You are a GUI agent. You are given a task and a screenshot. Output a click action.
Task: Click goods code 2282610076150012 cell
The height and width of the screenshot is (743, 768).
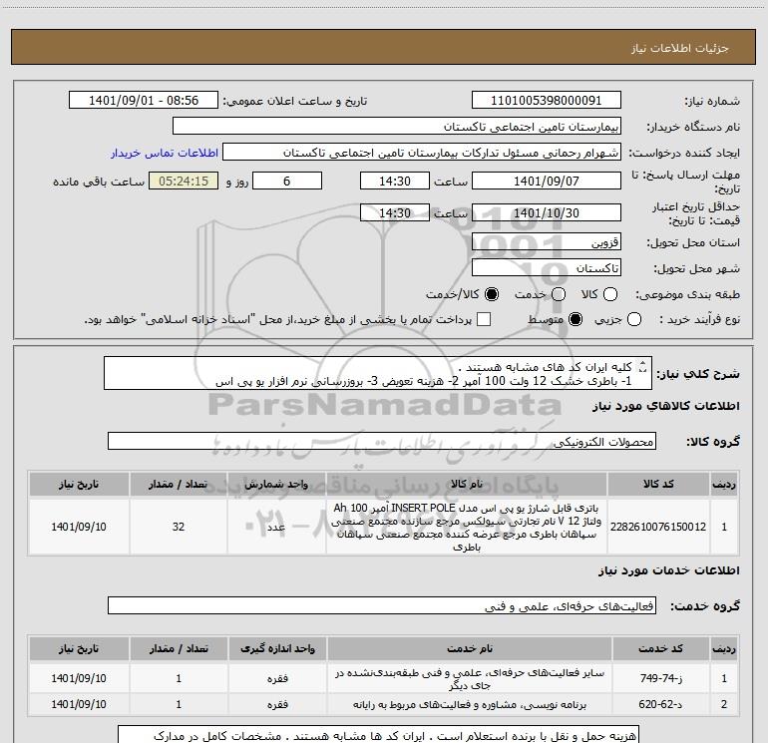click(658, 527)
